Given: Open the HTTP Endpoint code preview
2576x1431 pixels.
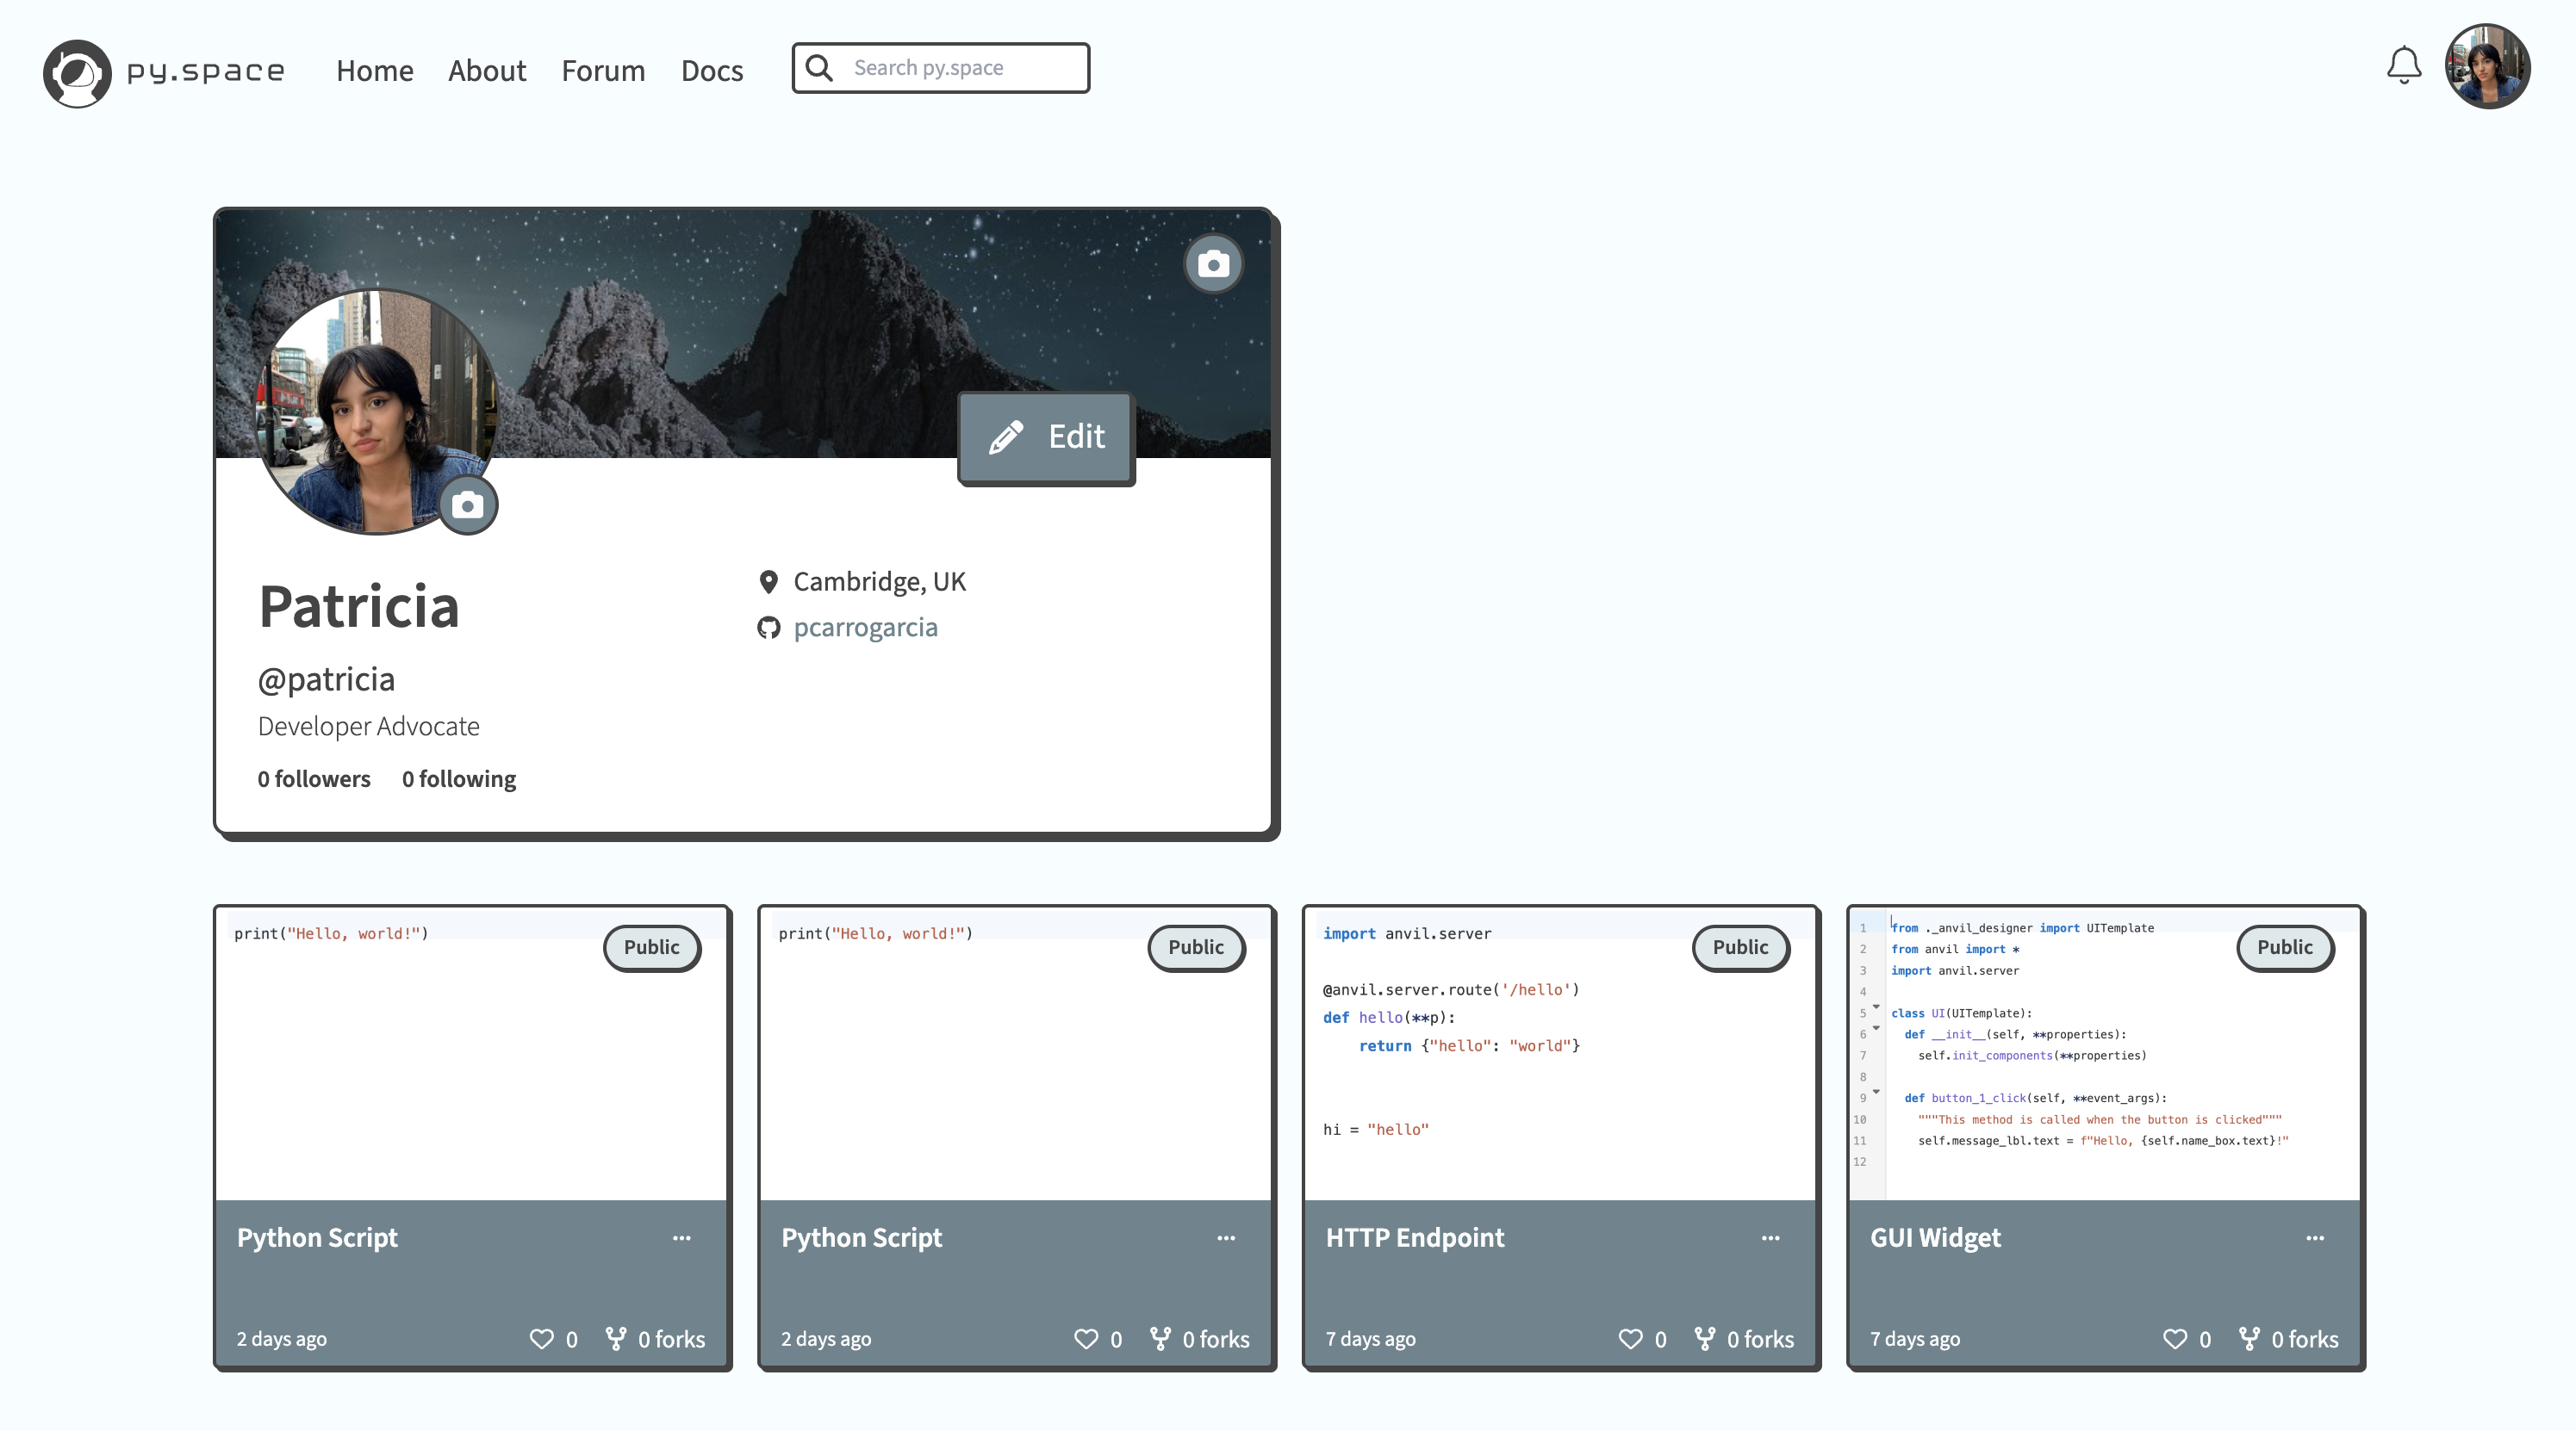Looking at the screenshot, I should (1560, 1054).
